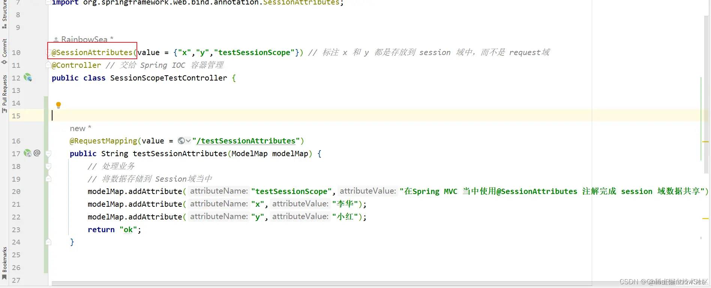The image size is (711, 288).
Task: Open the /testSessionAttributes URL link
Action: click(246, 141)
